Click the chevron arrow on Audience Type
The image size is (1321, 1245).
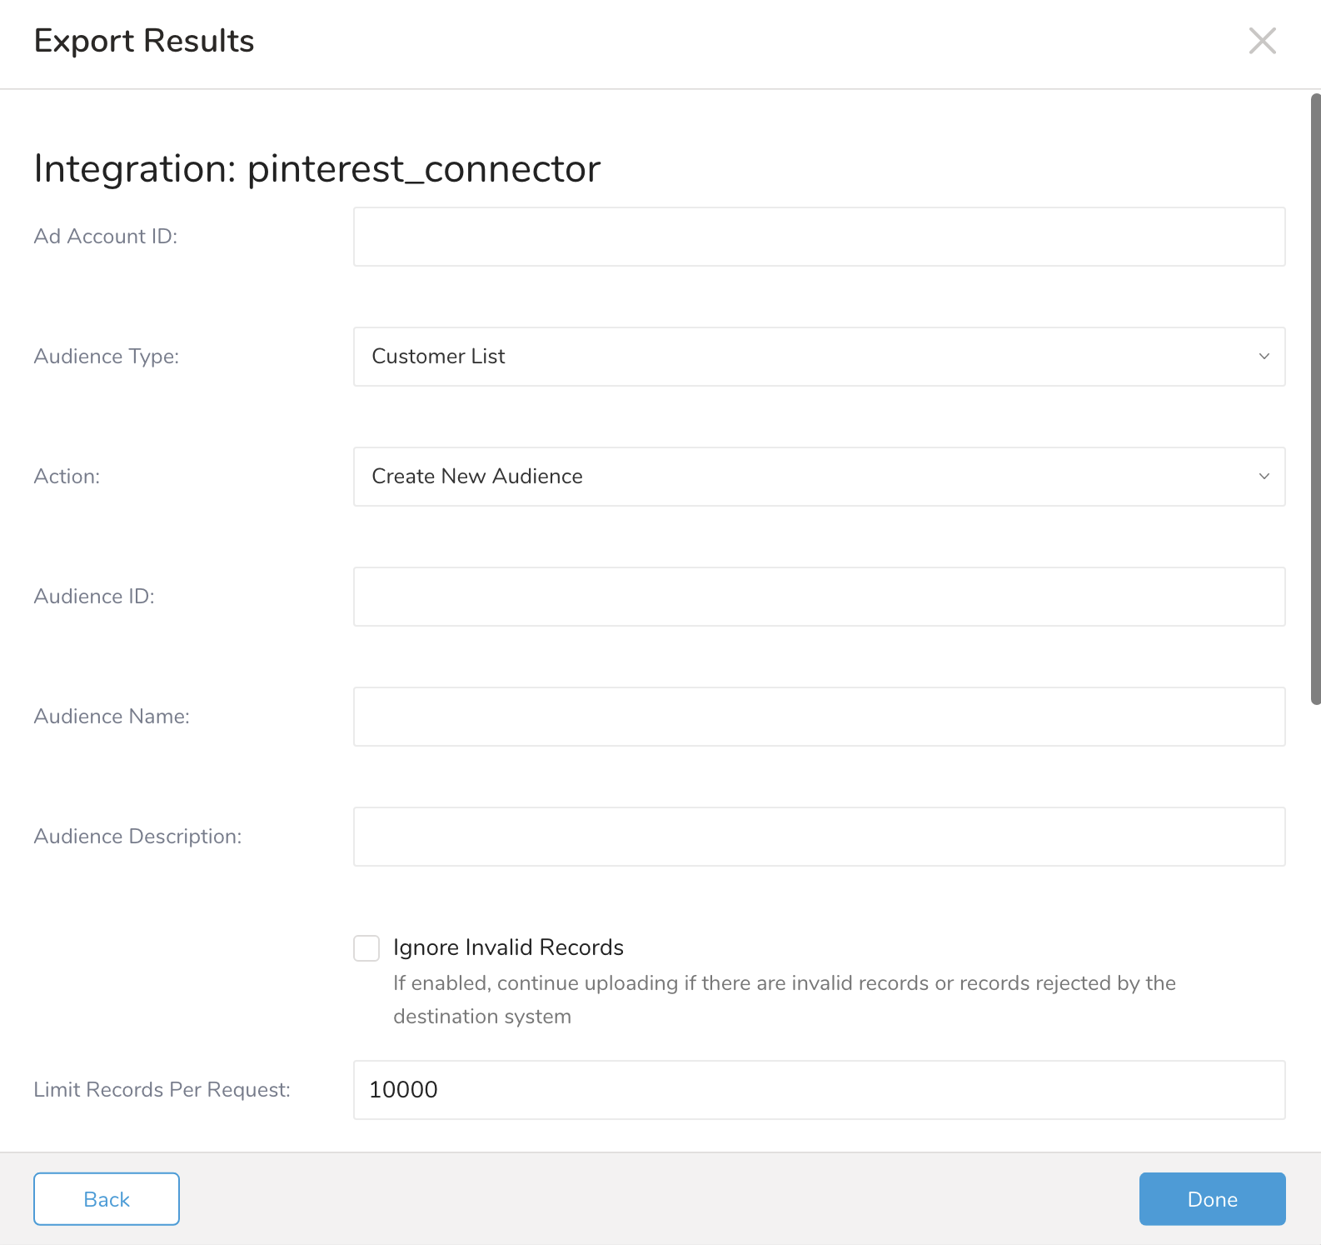coord(1264,357)
